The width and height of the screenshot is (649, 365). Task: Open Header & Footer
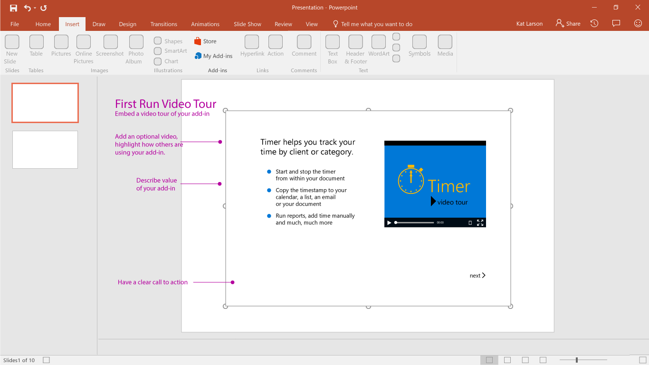coord(356,49)
